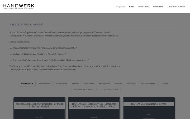Open cart summary 0 items button
Viewport: 190px width, 119px height.
[111, 89]
